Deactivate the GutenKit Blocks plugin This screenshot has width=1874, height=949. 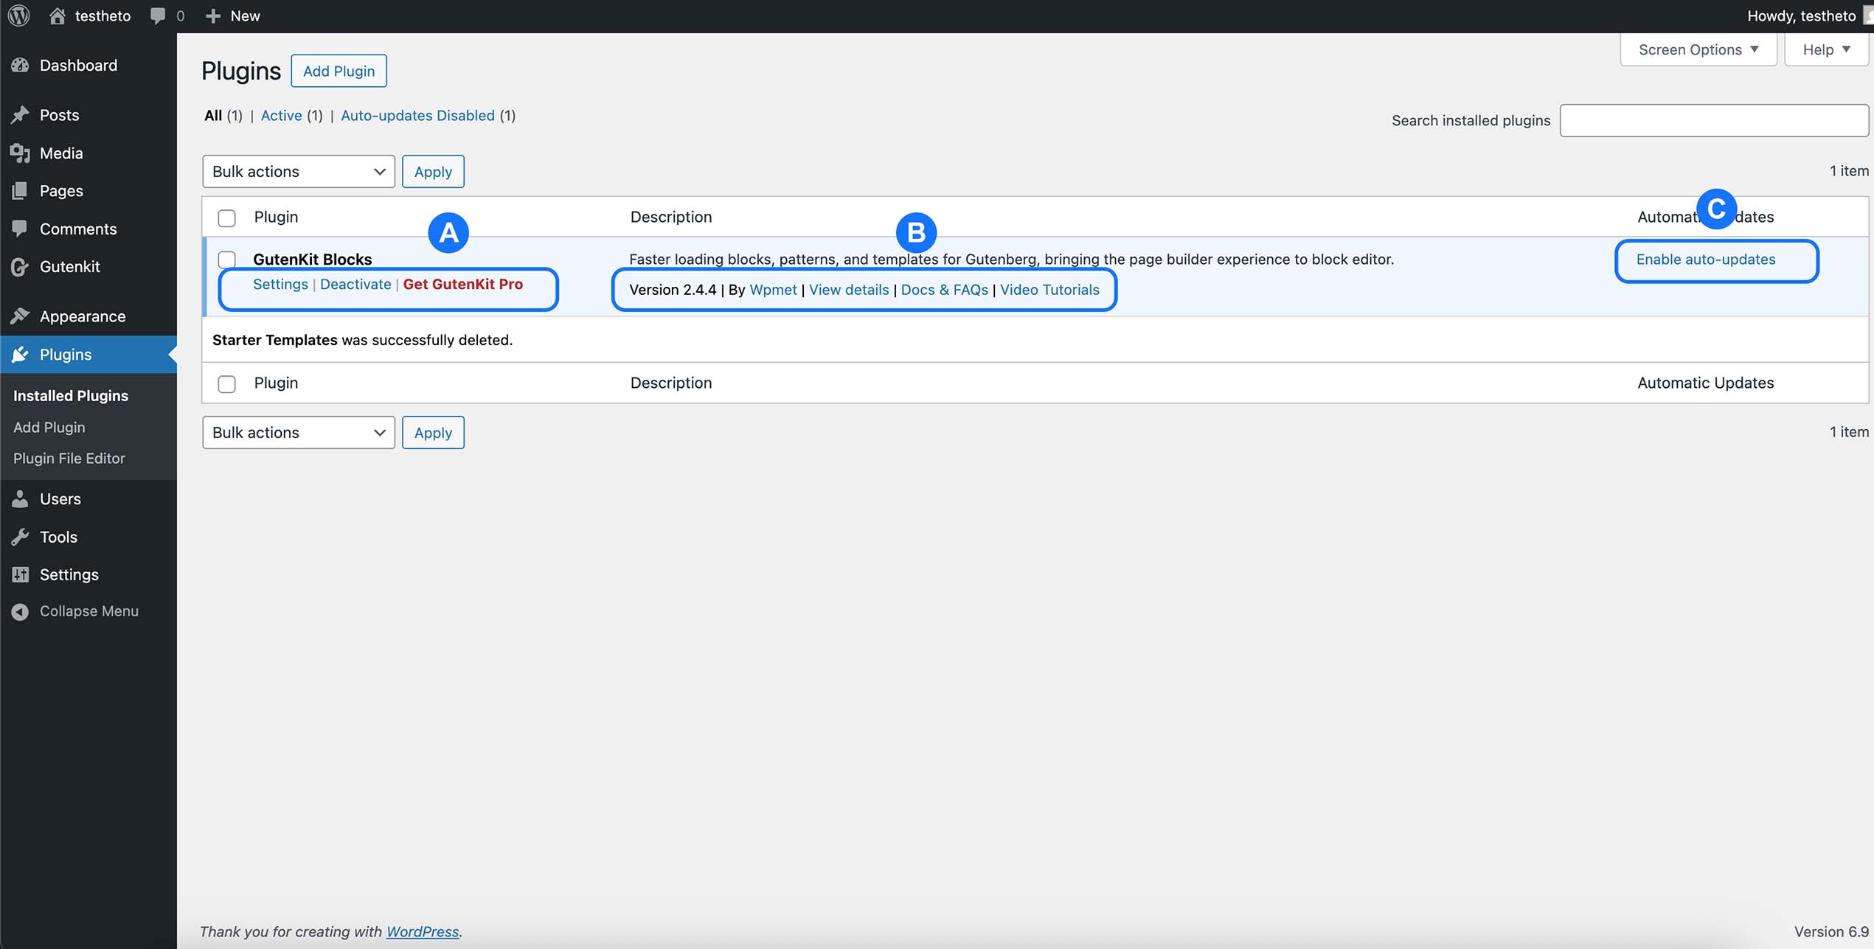(356, 284)
